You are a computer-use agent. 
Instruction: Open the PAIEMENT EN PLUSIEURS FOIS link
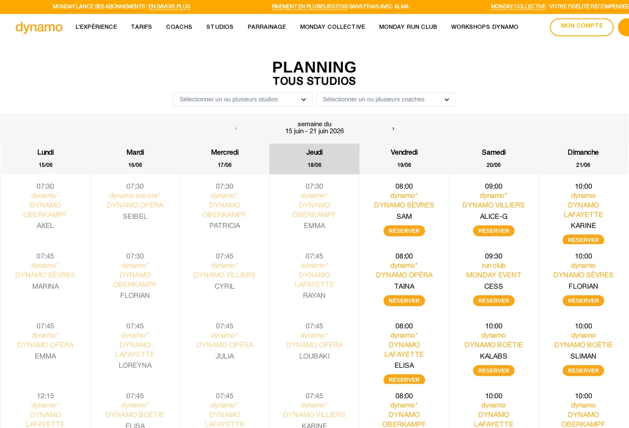point(310,7)
